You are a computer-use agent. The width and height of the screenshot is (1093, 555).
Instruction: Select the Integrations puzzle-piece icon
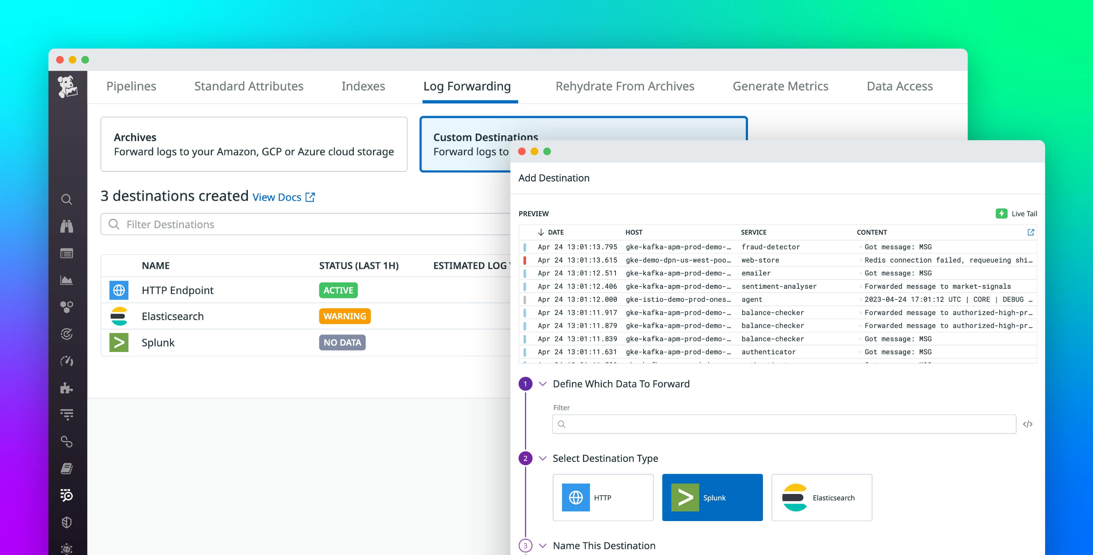pyautogui.click(x=67, y=388)
